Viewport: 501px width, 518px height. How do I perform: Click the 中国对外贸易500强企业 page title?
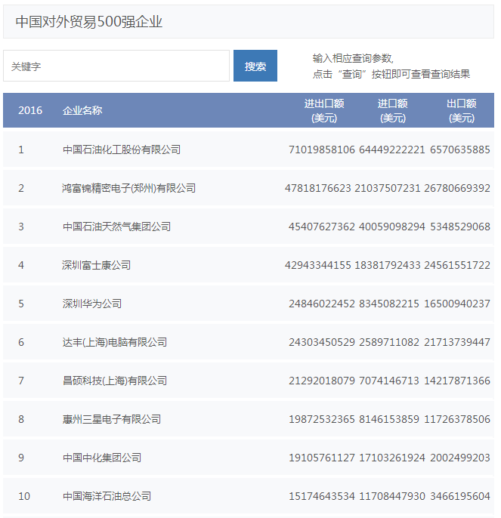[x=89, y=22]
